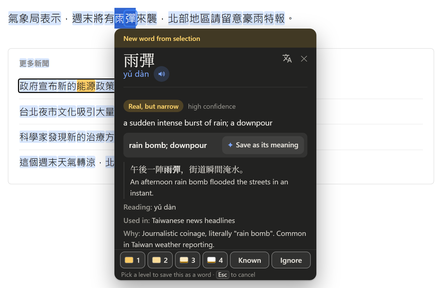Screen dimensions: 442x288
Task: Click the example sentence 午後一陣雨彈
Action: coord(188,169)
